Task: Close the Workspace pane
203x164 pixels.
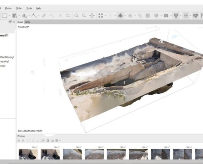Action: (14, 22)
